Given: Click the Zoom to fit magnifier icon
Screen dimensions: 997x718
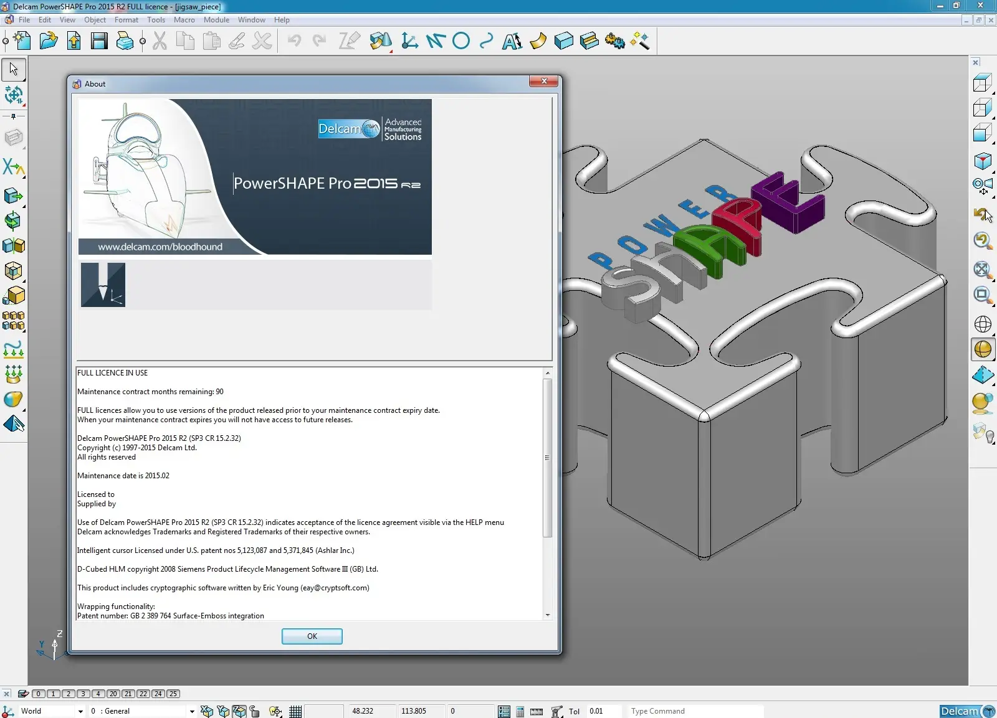Looking at the screenshot, I should [983, 270].
